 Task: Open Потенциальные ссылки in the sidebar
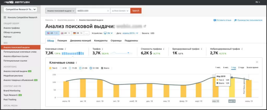click(x=15, y=60)
